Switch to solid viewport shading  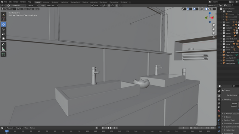(x=207, y=9)
